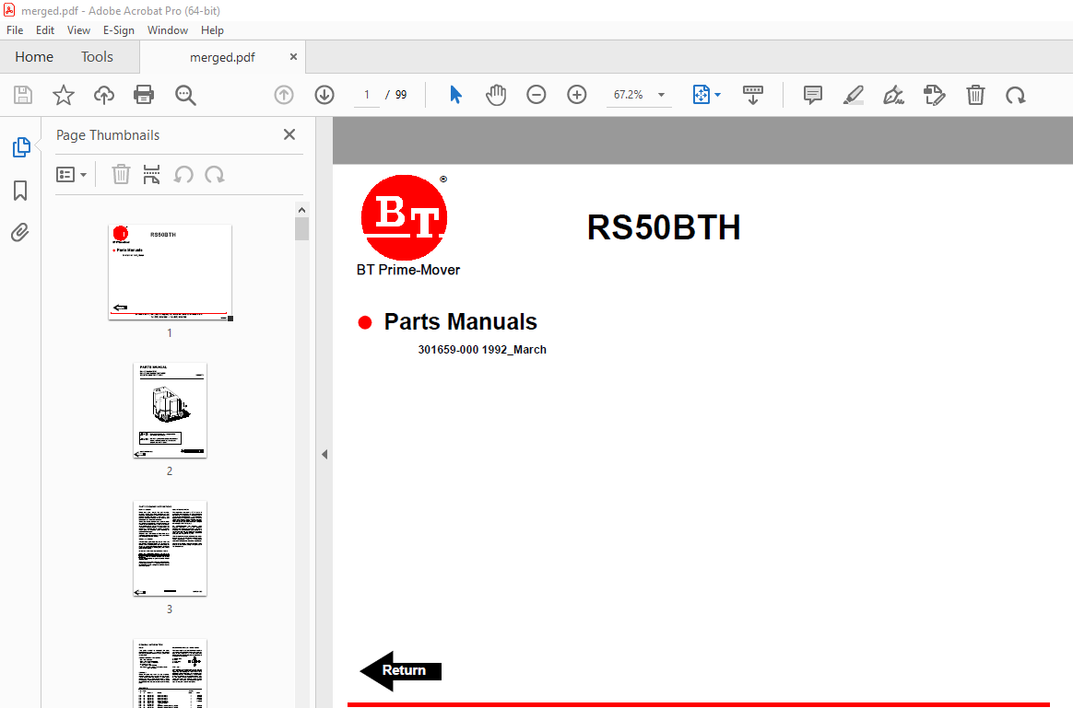Go to next page arrow
Screen dimensions: 1073x708
pyautogui.click(x=324, y=95)
